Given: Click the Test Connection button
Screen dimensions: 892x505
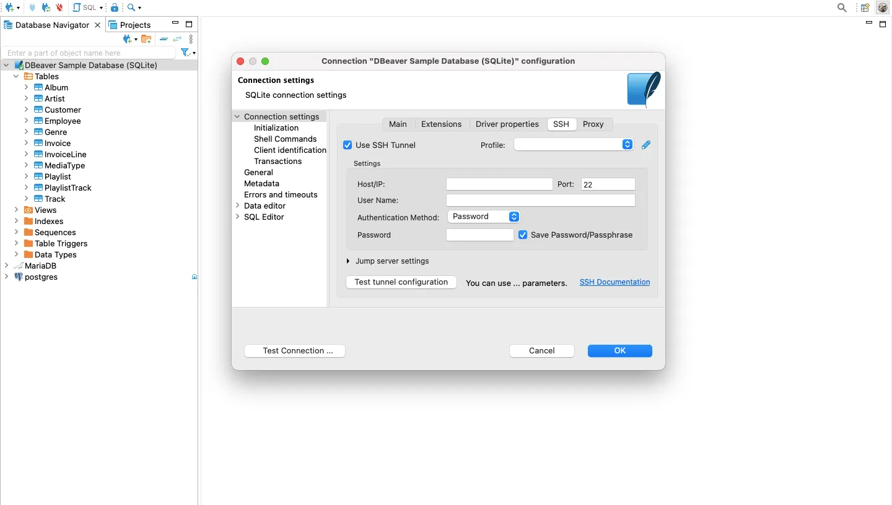Looking at the screenshot, I should [x=295, y=351].
